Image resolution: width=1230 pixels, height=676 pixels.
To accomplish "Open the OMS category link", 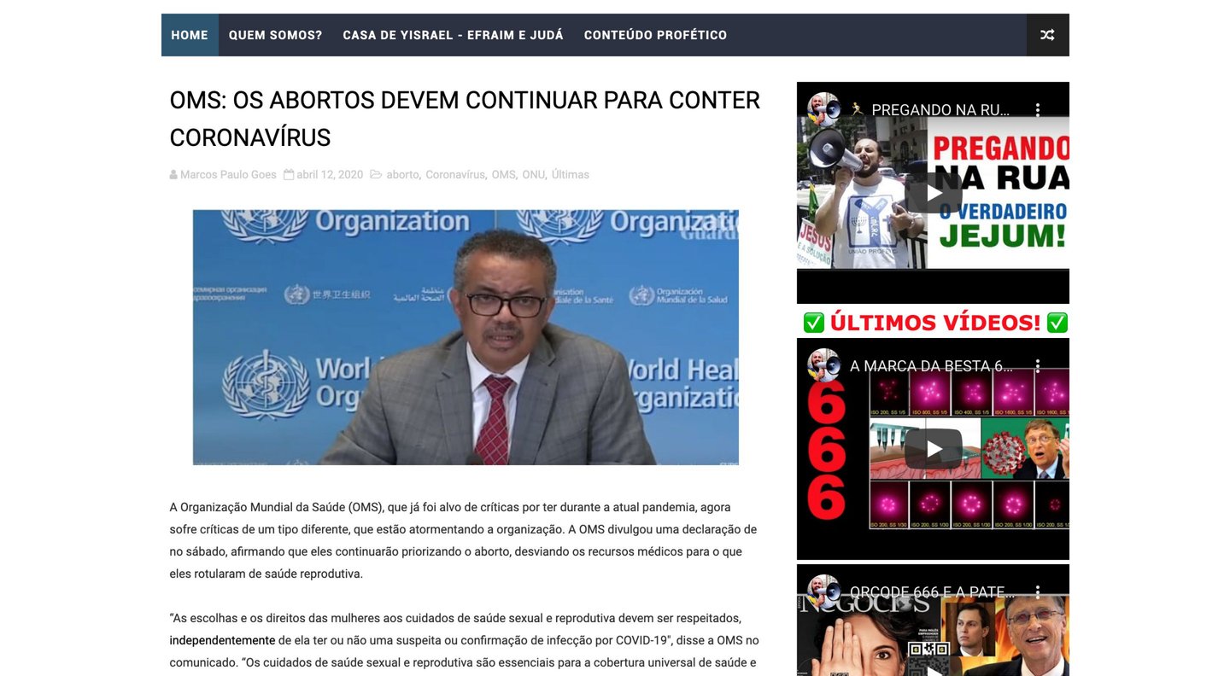I will 503,174.
